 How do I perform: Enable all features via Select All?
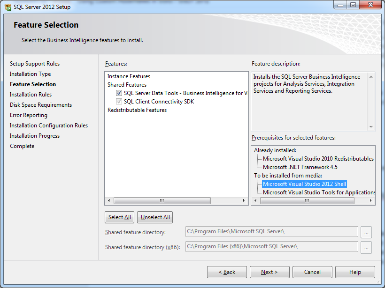click(119, 217)
